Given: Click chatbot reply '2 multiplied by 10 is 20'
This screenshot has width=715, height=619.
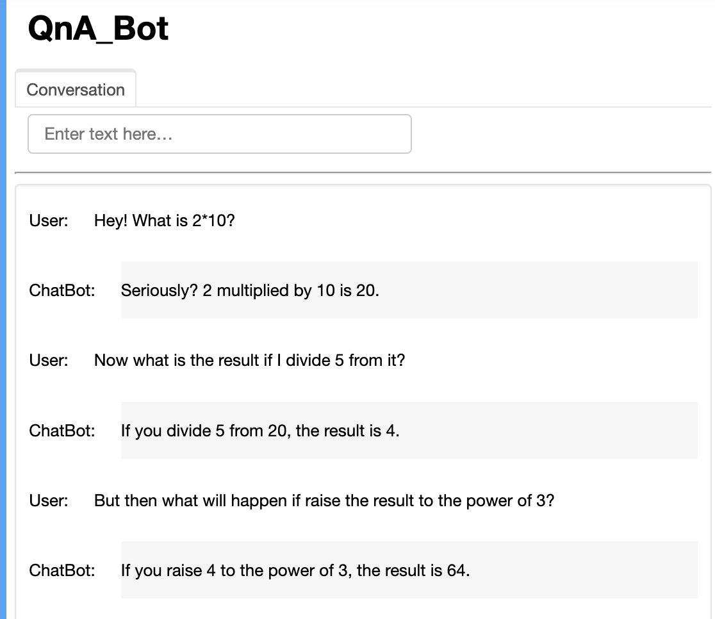Looking at the screenshot, I should point(290,290).
